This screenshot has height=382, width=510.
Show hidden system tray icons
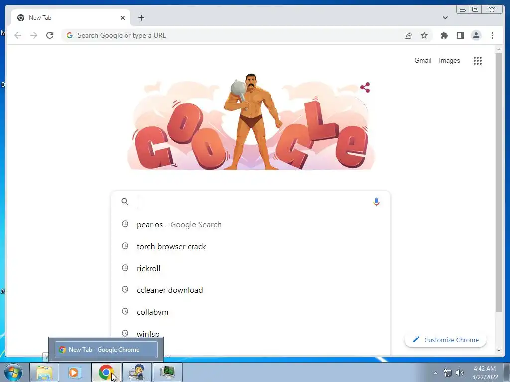[435, 373]
